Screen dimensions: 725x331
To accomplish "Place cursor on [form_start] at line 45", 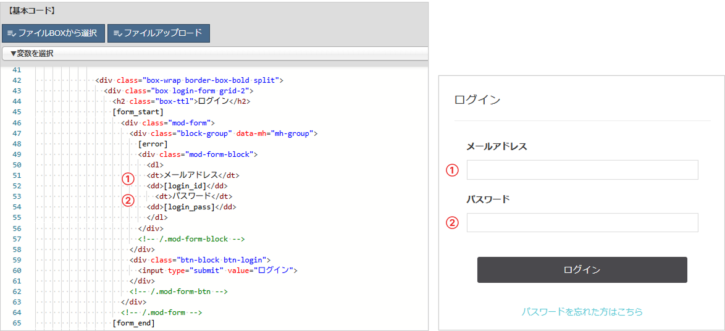I will coord(138,112).
